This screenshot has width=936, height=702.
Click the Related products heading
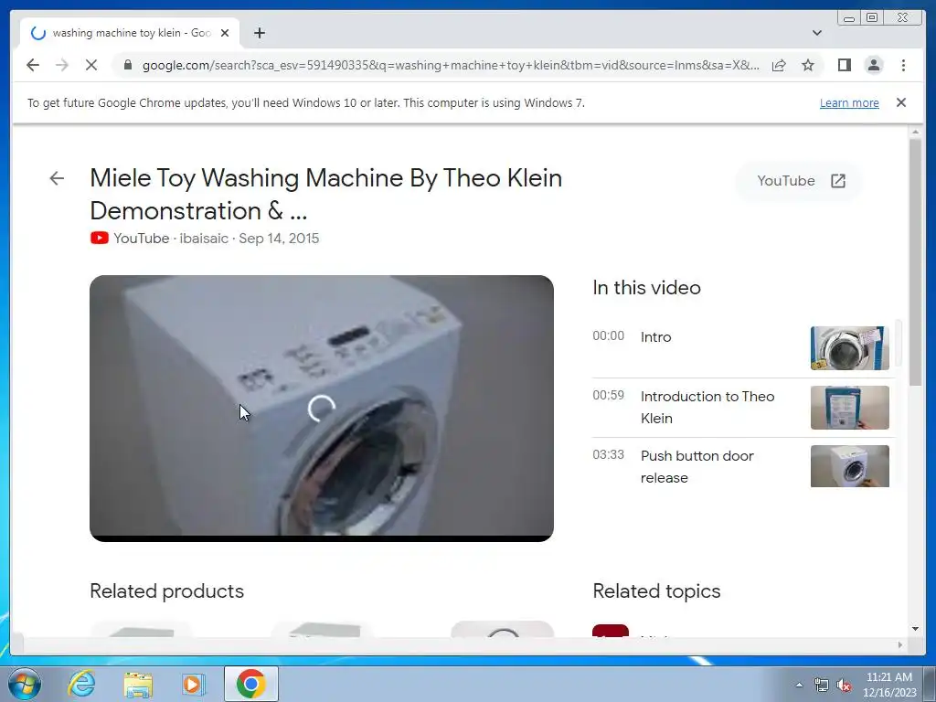click(166, 591)
